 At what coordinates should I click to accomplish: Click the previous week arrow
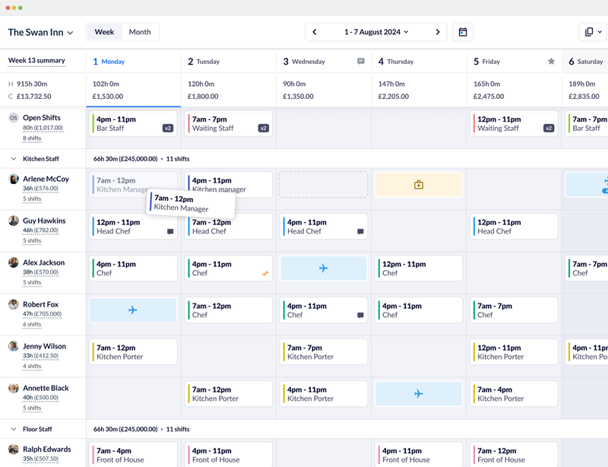pos(315,32)
